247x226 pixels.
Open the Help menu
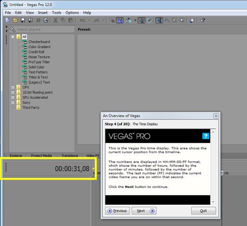[x=87, y=12]
